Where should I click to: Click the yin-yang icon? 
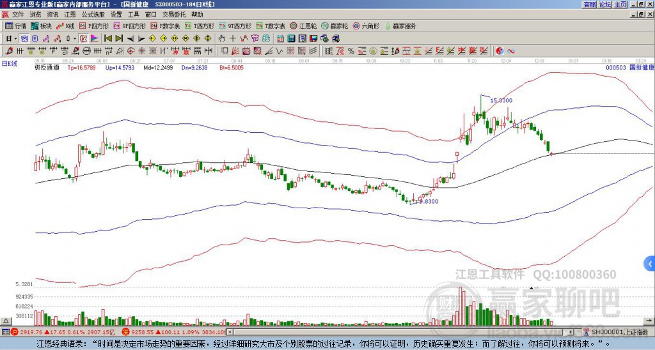(500, 51)
